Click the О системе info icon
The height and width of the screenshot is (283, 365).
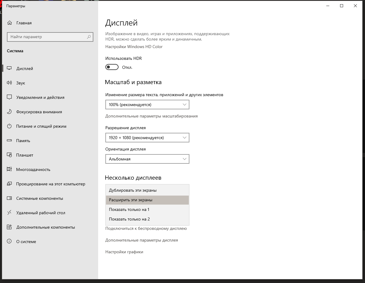(x=9, y=242)
